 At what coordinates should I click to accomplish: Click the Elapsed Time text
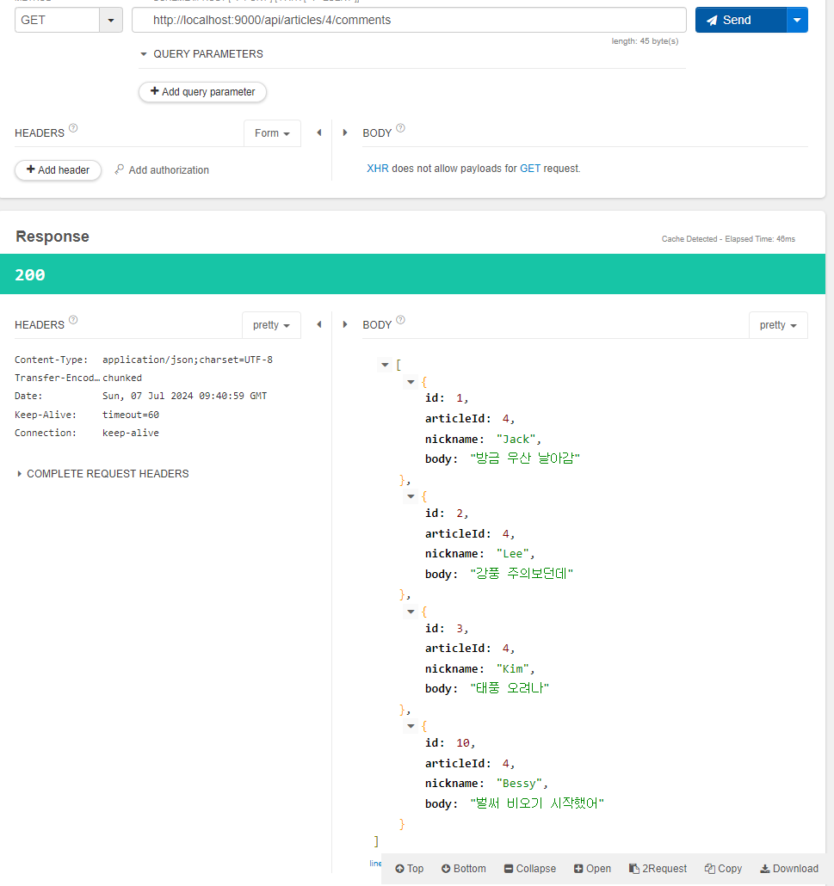[x=760, y=239]
